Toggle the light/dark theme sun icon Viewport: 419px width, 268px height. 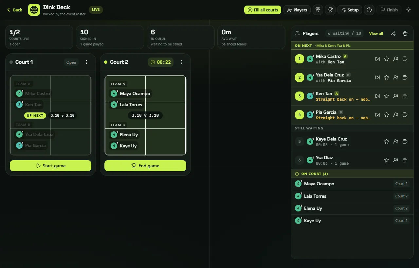click(409, 10)
